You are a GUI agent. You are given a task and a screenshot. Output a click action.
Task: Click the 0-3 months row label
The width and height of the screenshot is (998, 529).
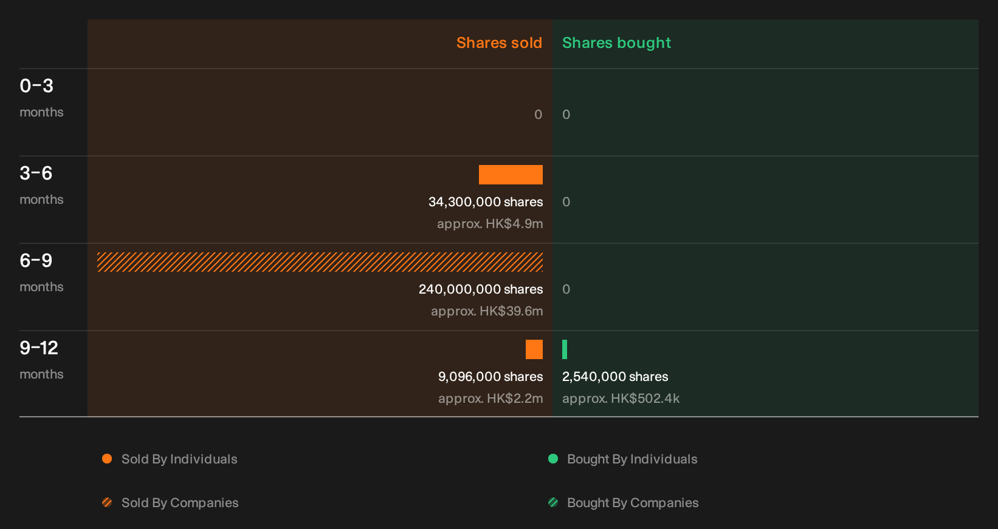tap(41, 98)
